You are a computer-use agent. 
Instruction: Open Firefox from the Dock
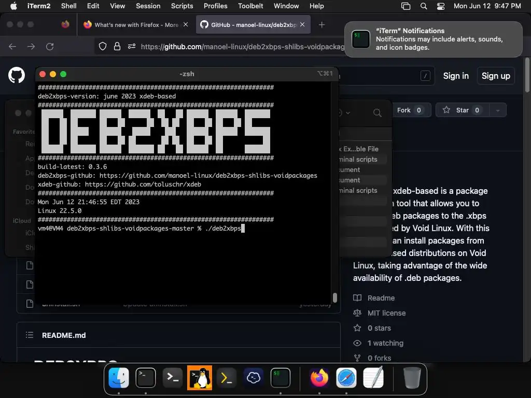[x=319, y=378]
